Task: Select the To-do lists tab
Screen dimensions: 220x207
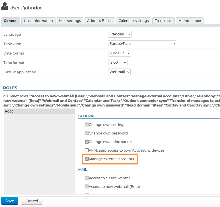Action: (x=163, y=21)
